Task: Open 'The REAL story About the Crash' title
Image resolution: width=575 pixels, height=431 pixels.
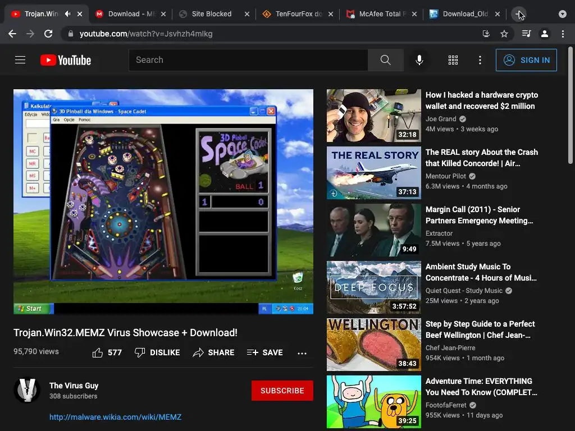Action: click(481, 158)
